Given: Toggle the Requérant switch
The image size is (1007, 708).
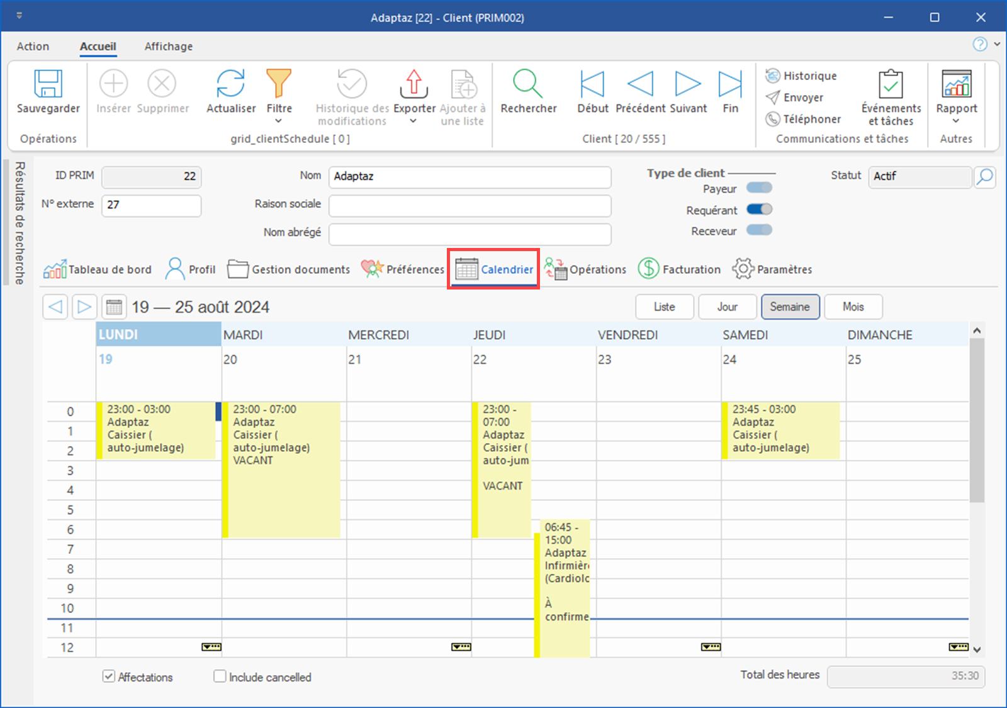Looking at the screenshot, I should tap(759, 210).
